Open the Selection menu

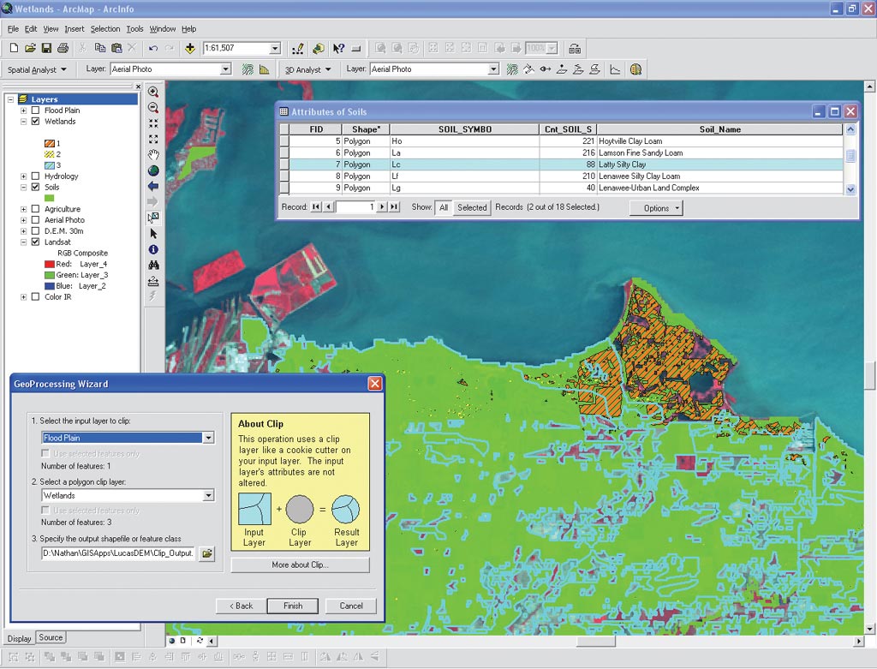(105, 29)
